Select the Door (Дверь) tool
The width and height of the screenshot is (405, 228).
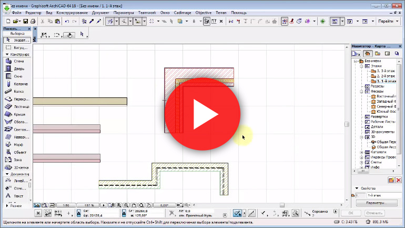click(x=17, y=69)
